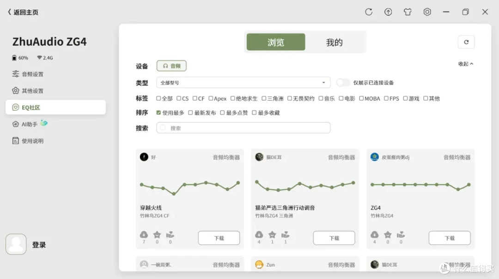Screen dimensions: 499x279
Task: Click download count icon on 穿越火线 card
Action: tap(144, 235)
